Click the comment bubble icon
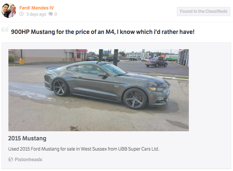The image size is (233, 171). [50, 14]
